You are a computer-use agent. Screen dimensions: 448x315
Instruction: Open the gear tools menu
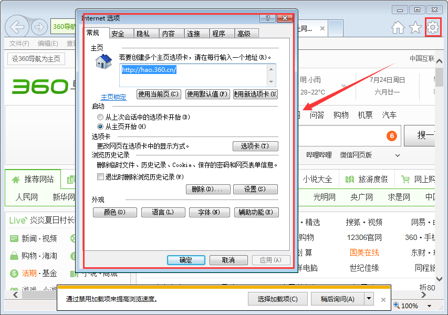point(433,27)
